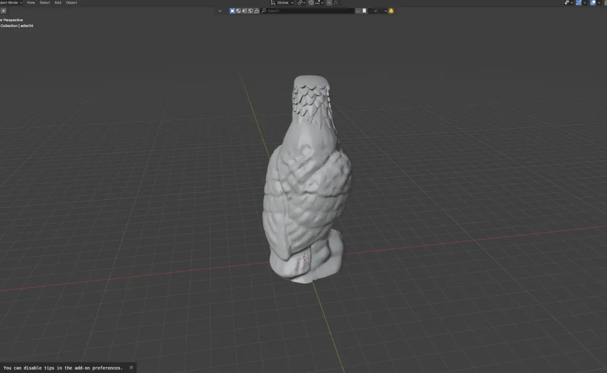Image resolution: width=607 pixels, height=373 pixels.
Task: Click the add-on preferences tip message
Action: pos(63,368)
